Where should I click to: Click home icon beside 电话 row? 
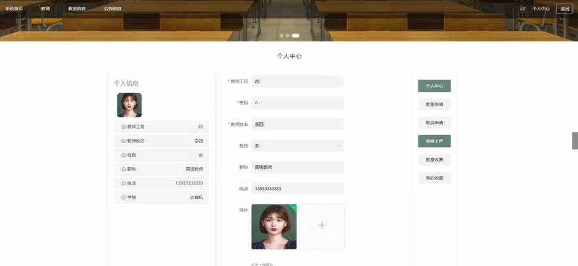point(124,183)
